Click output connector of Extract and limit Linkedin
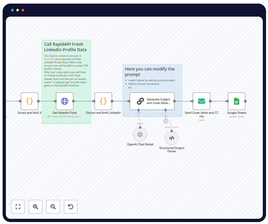Image resolution: width=268 pixels, height=224 pixels. pos(112,101)
